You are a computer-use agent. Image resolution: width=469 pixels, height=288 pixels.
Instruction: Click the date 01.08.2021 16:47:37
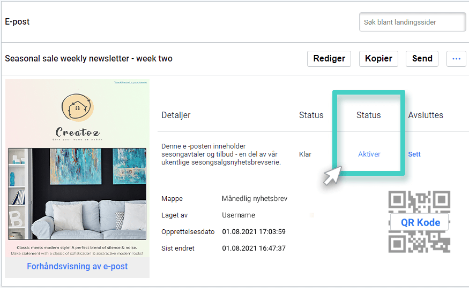(254, 248)
